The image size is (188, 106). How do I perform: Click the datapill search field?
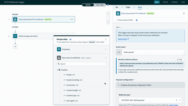tap(82, 64)
